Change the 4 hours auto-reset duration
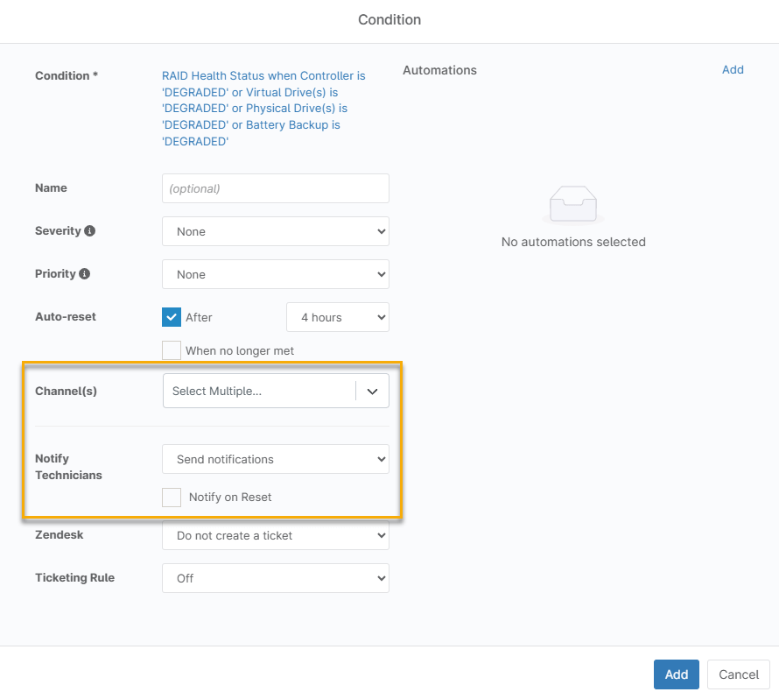This screenshot has height=699, width=779. (x=337, y=317)
